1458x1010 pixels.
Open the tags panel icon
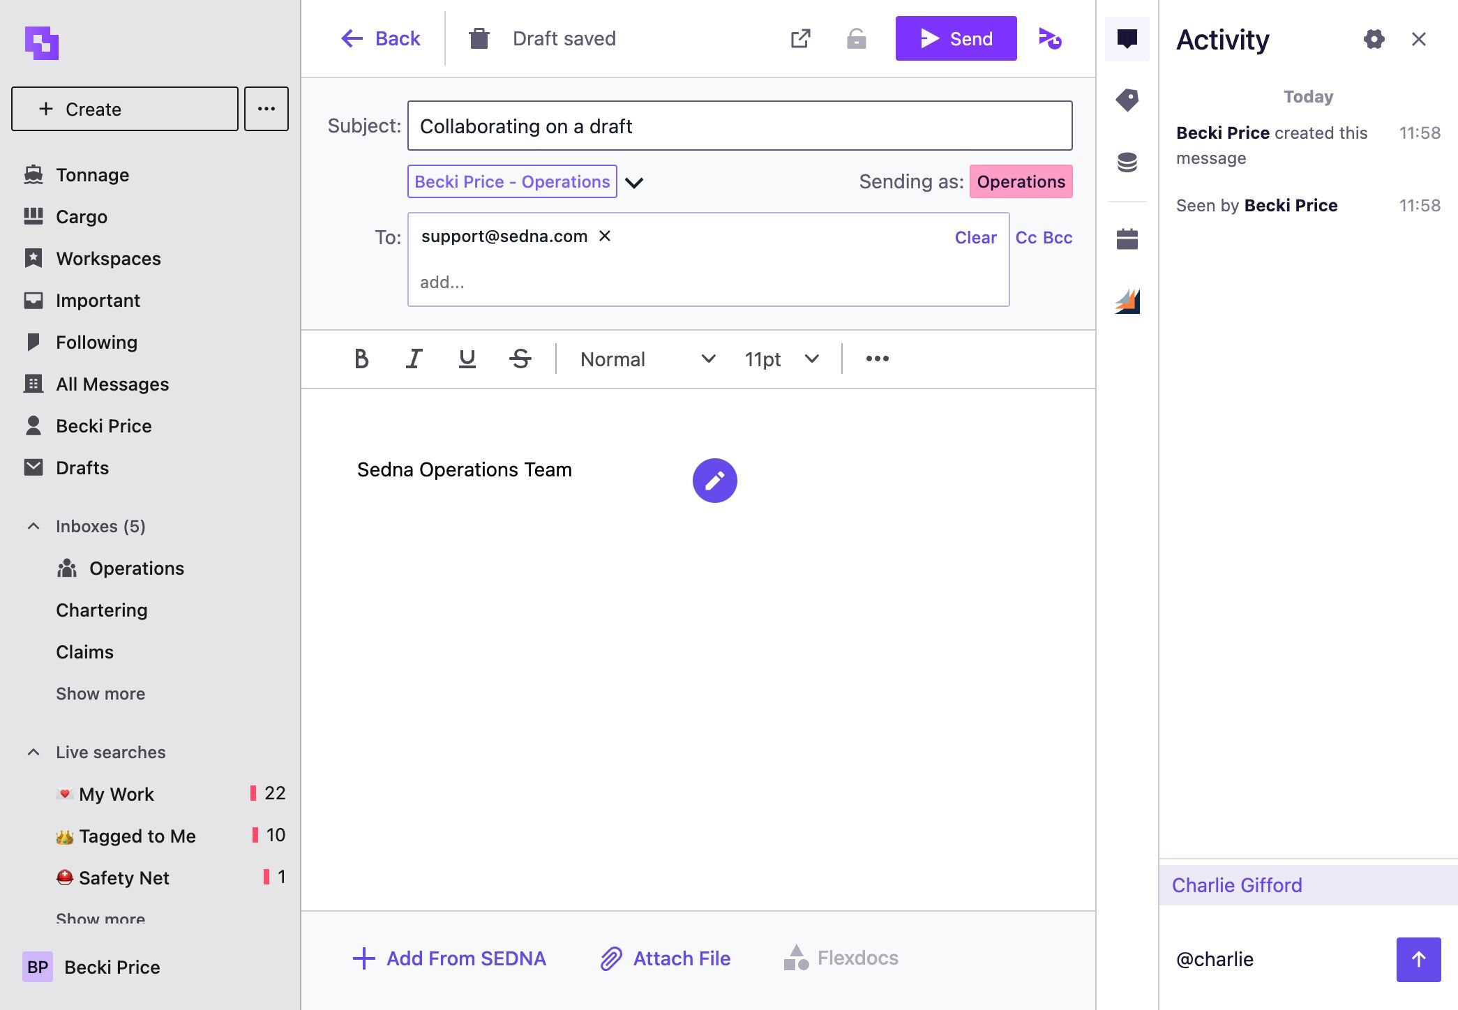tap(1127, 100)
